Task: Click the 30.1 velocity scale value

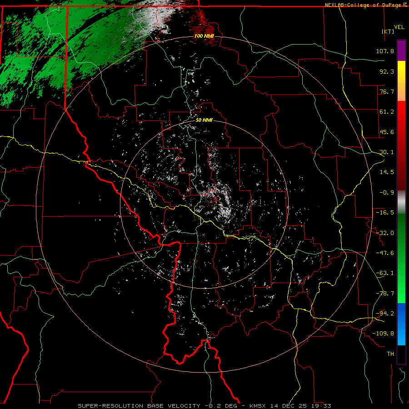Action: click(387, 152)
